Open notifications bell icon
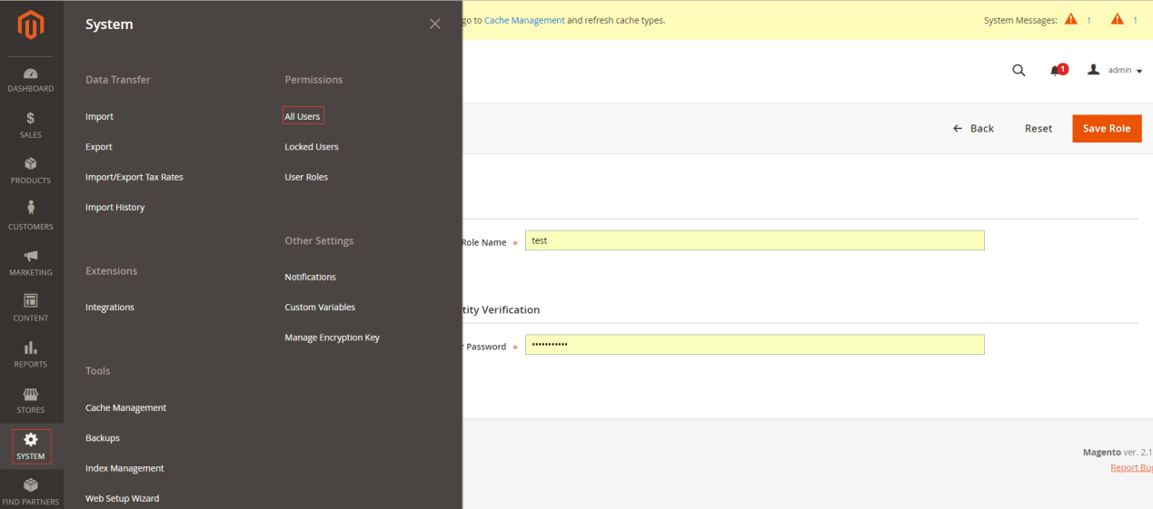The height and width of the screenshot is (509, 1153). [x=1056, y=71]
